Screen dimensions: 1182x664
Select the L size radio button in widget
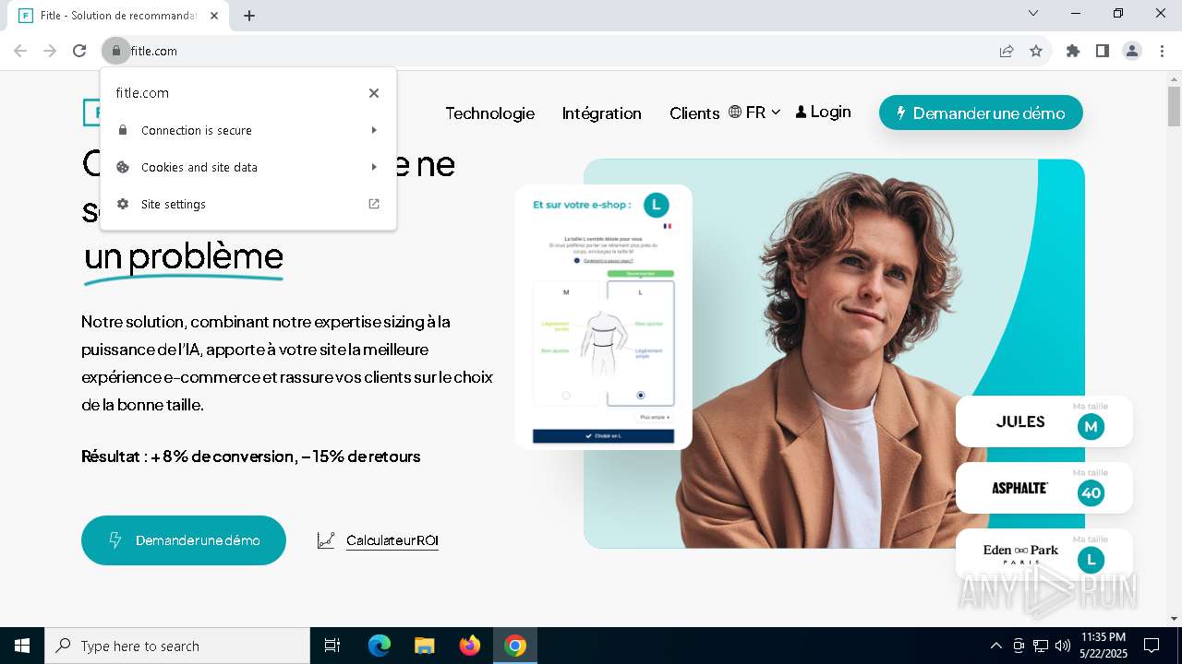pos(641,395)
